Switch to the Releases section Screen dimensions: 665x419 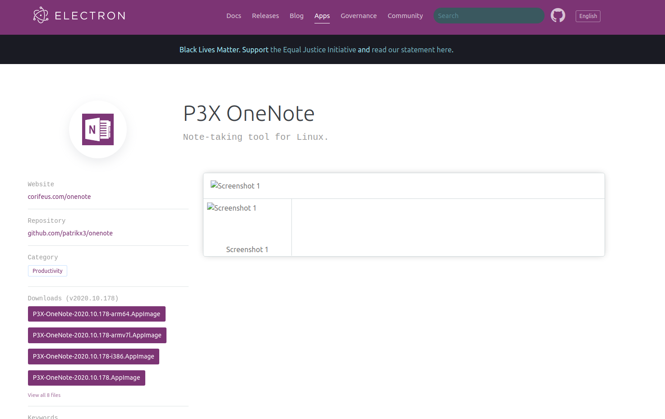coord(265,16)
